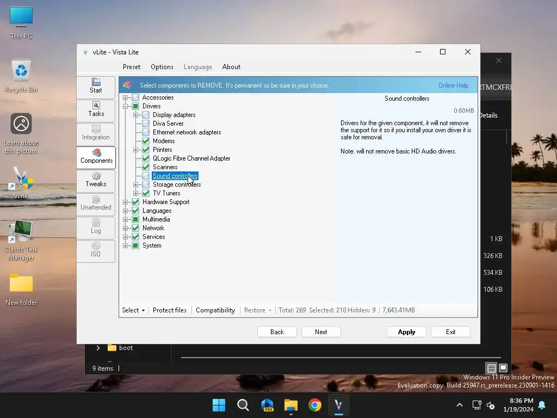Open notification bell in system tray
The height and width of the screenshot is (418, 557).
tap(542, 405)
